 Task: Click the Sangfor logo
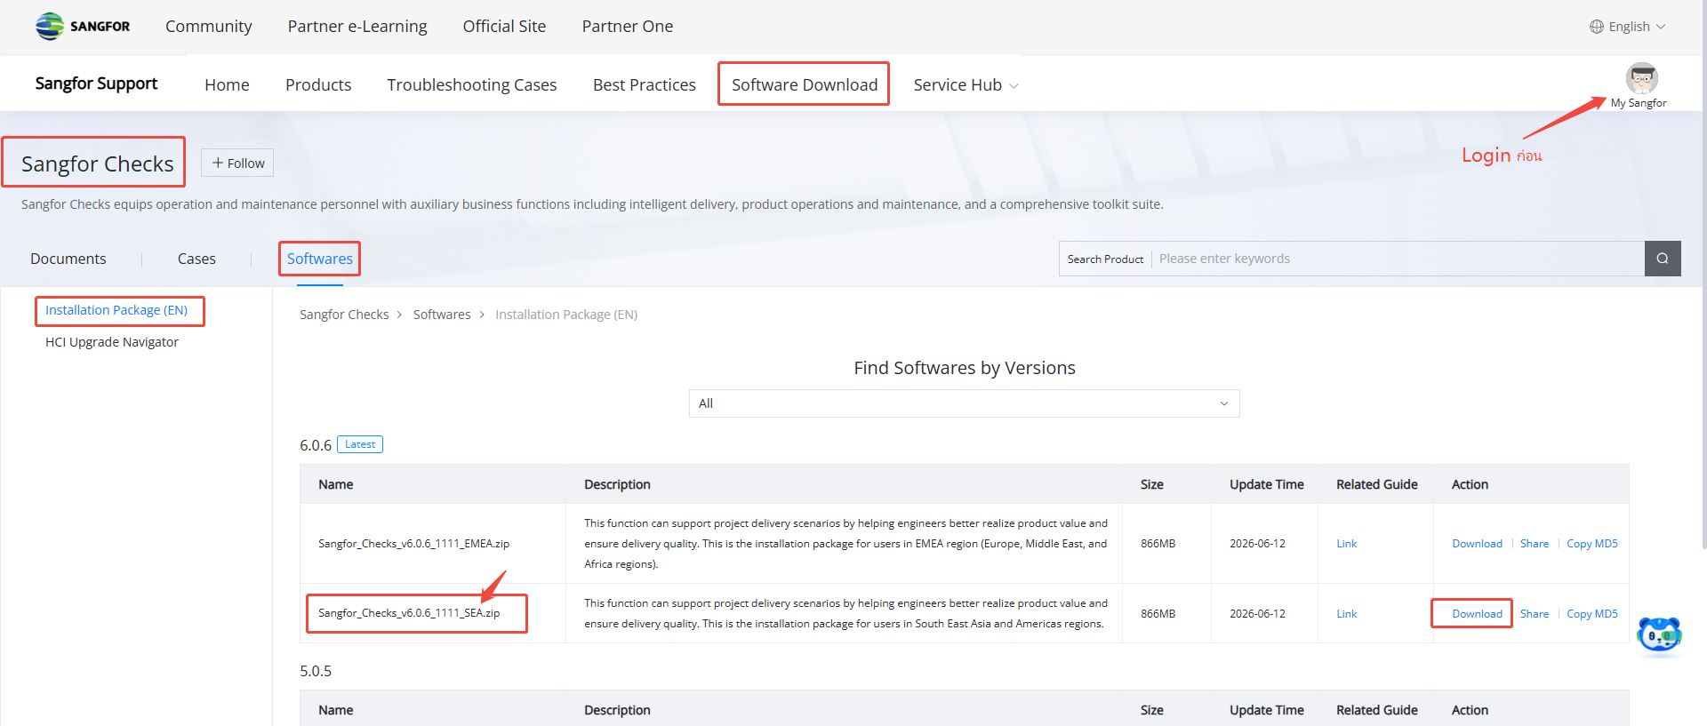coord(83,27)
